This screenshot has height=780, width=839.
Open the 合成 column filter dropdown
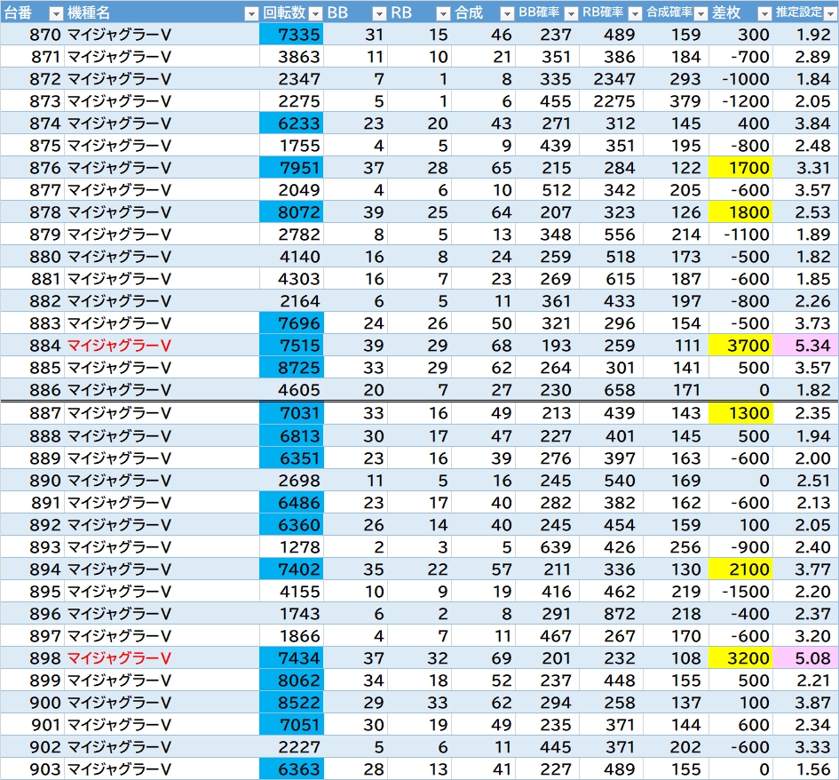(x=507, y=13)
